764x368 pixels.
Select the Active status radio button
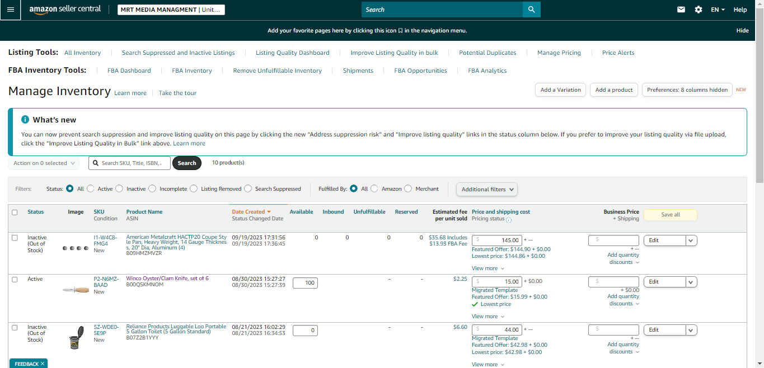pos(91,188)
